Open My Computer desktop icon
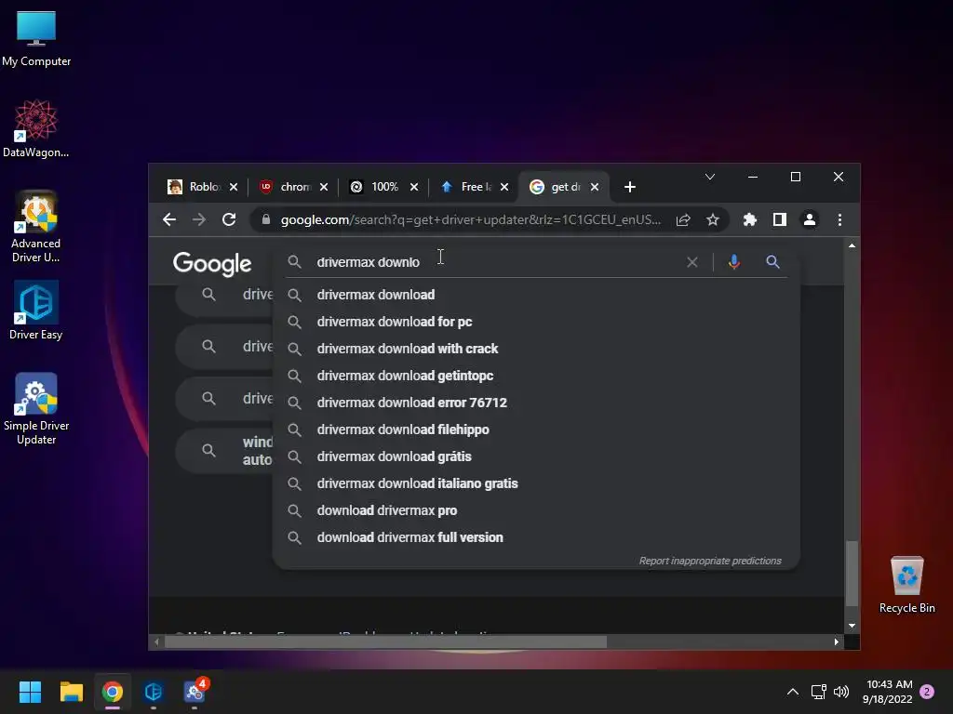The height and width of the screenshot is (714, 953). (36, 39)
